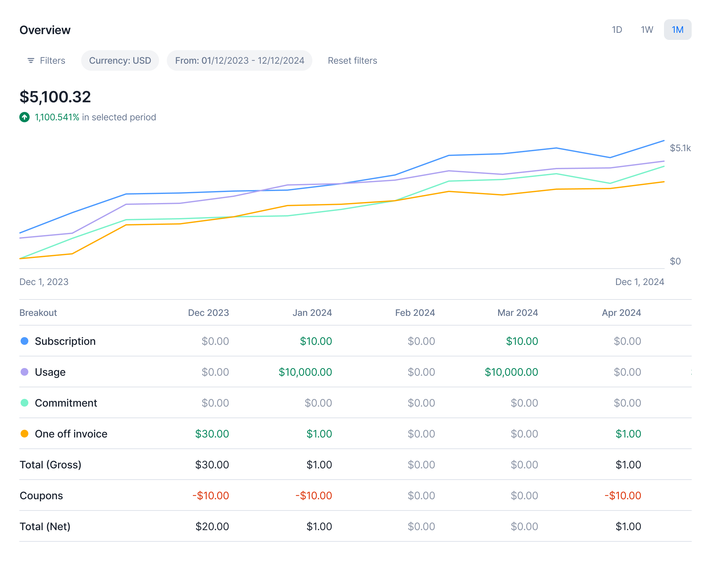Click the Subscription row label
The height and width of the screenshot is (561, 711).
click(x=65, y=341)
